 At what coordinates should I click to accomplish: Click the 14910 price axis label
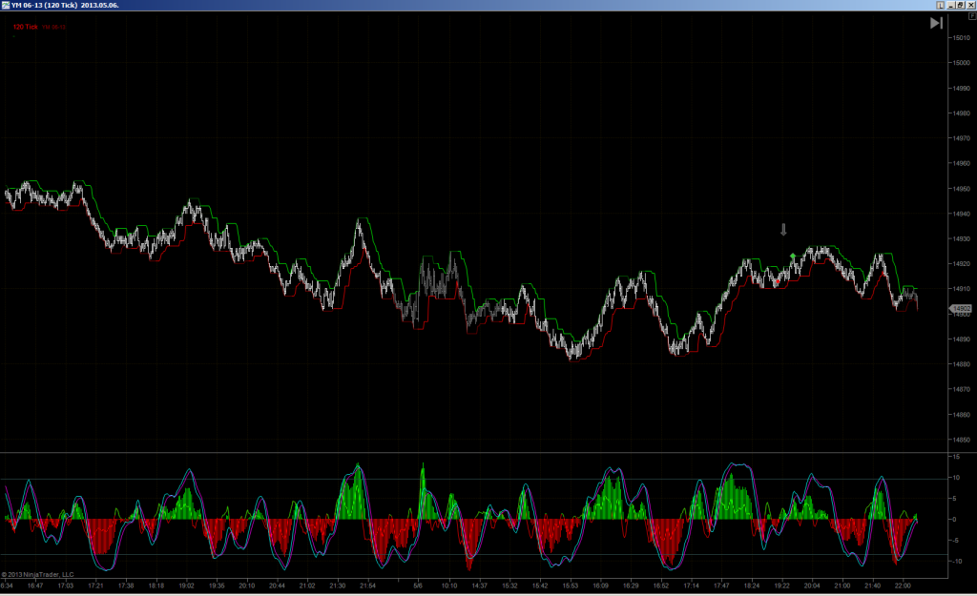click(962, 289)
